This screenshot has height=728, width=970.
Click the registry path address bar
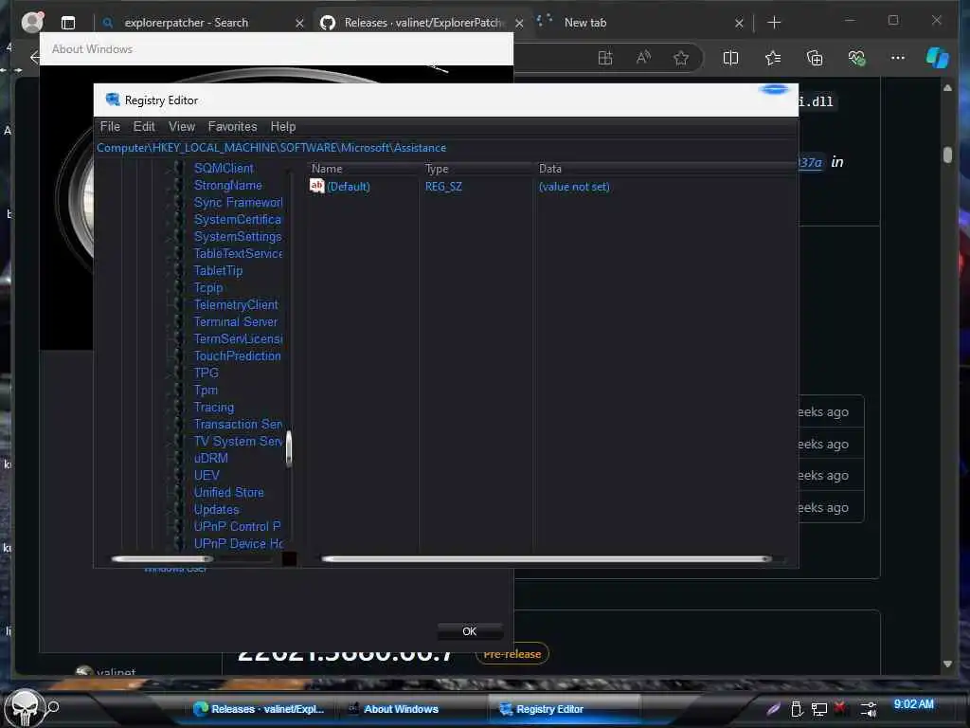pos(445,148)
